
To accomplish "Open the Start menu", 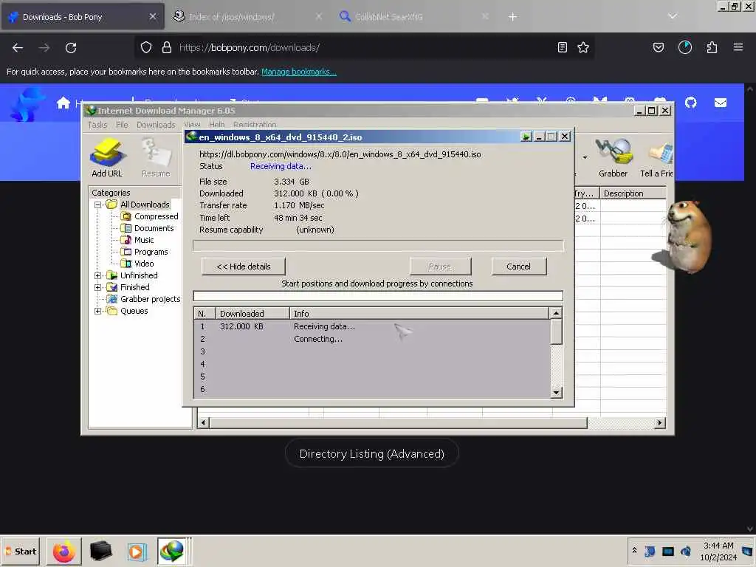I will 21,551.
